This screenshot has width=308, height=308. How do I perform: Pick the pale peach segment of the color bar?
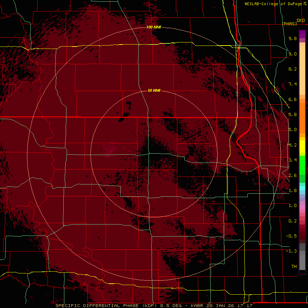pyautogui.click(x=302, y=71)
